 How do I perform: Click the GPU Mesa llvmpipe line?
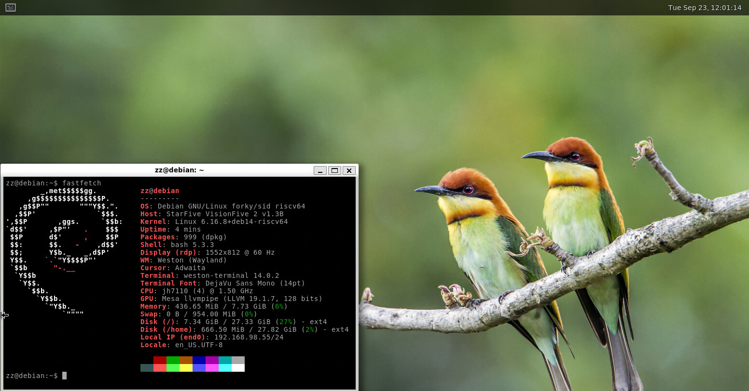[x=231, y=299]
